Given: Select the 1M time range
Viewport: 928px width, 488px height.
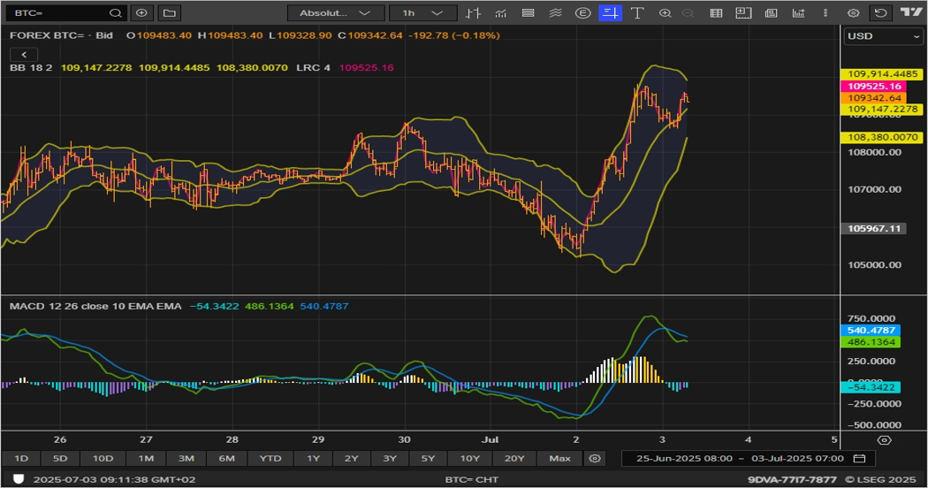Looking at the screenshot, I should [146, 459].
